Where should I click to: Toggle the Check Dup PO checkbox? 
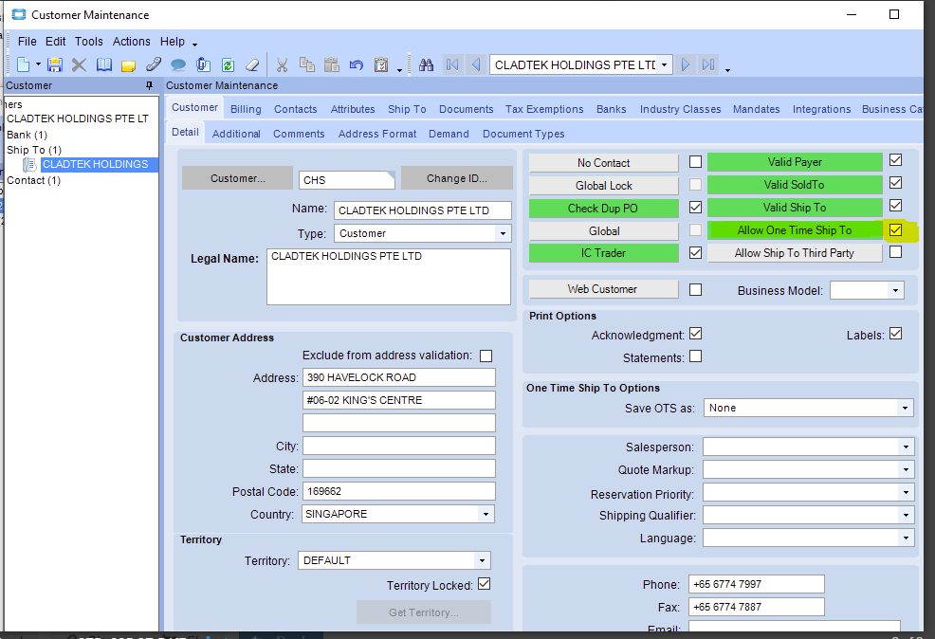695,208
